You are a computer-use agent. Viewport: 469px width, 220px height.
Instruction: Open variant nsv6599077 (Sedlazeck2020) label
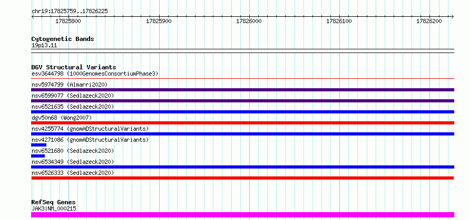(x=73, y=96)
